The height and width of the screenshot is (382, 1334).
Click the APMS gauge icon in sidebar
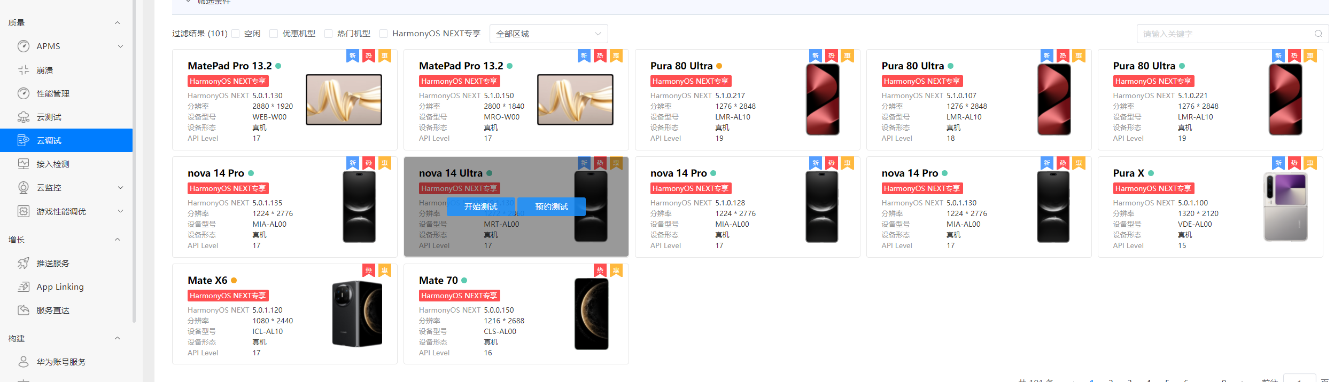click(x=24, y=46)
